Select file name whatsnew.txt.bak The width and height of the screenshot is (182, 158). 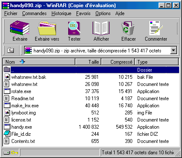click(x=28, y=77)
